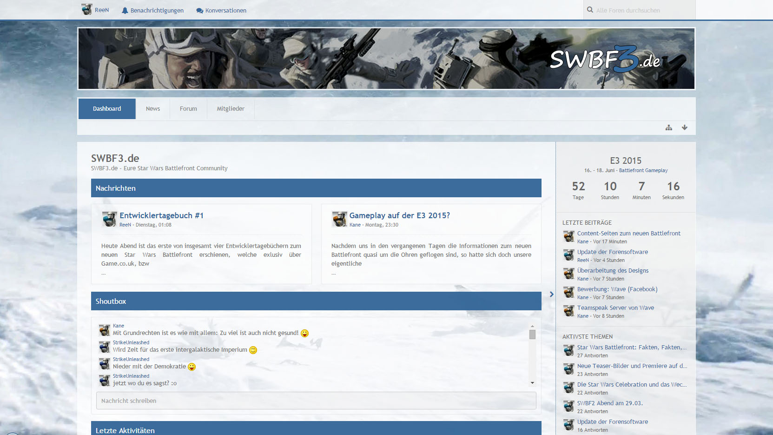Open the ReeN user menu
Screen dimensions: 773x435
[x=95, y=10]
